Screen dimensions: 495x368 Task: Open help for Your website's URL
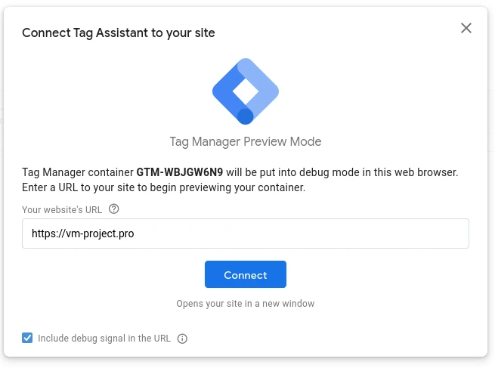(x=114, y=209)
